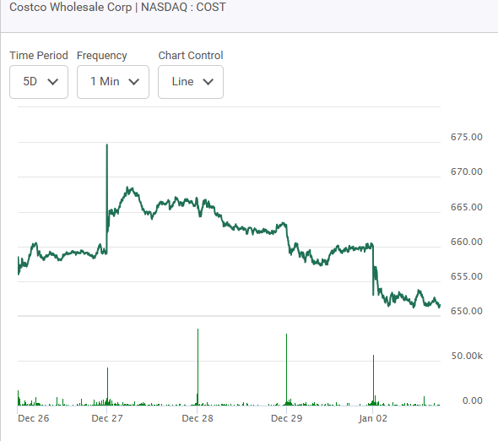Click the Dec 27 price spike peak
The image size is (498, 441).
pyautogui.click(x=107, y=145)
